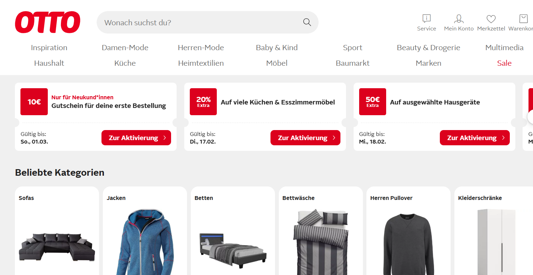Screen dimensions: 533x275
Task: Open the Sofas category tile
Action: pyautogui.click(x=57, y=235)
